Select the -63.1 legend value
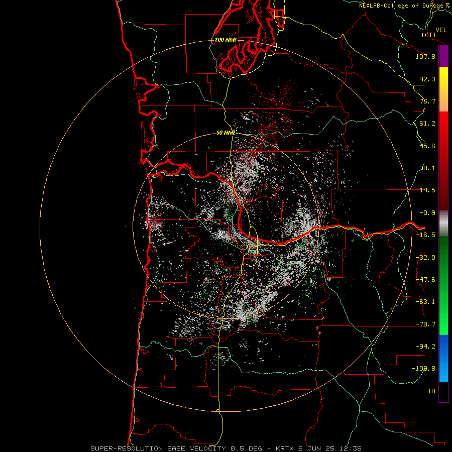The width and height of the screenshot is (452, 452). point(425,302)
